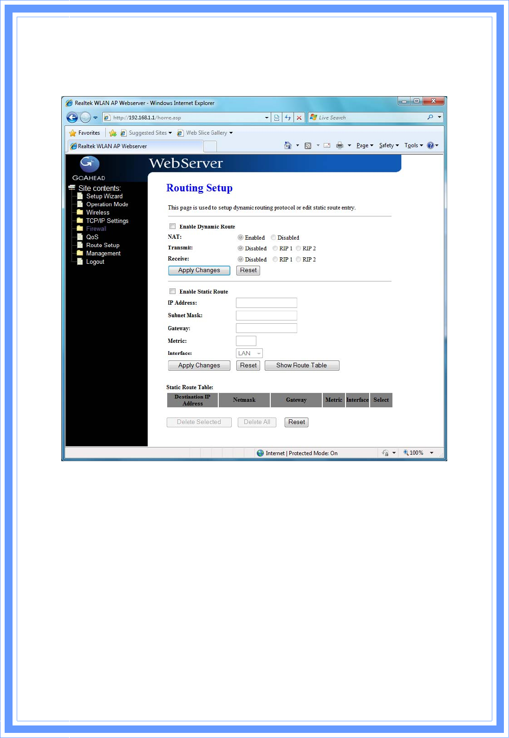The width and height of the screenshot is (509, 738).
Task: Click the Home icon in command bar
Action: 288,145
